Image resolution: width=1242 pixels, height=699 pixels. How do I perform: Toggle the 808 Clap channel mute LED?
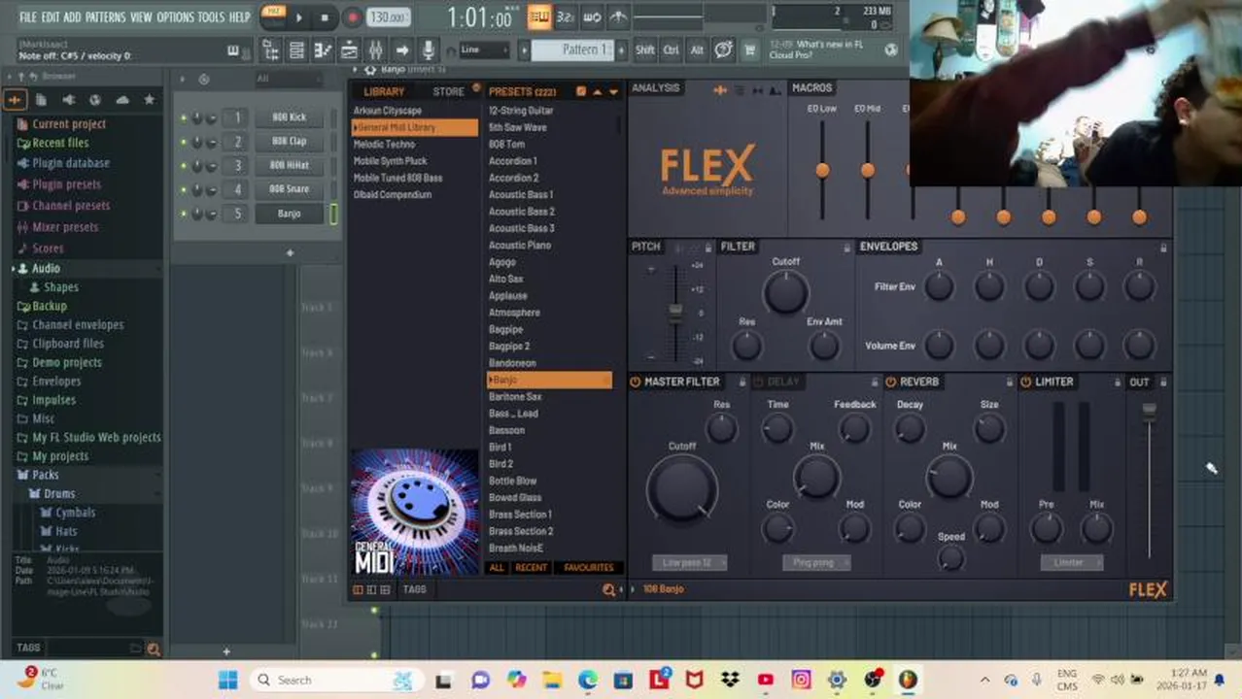click(183, 142)
